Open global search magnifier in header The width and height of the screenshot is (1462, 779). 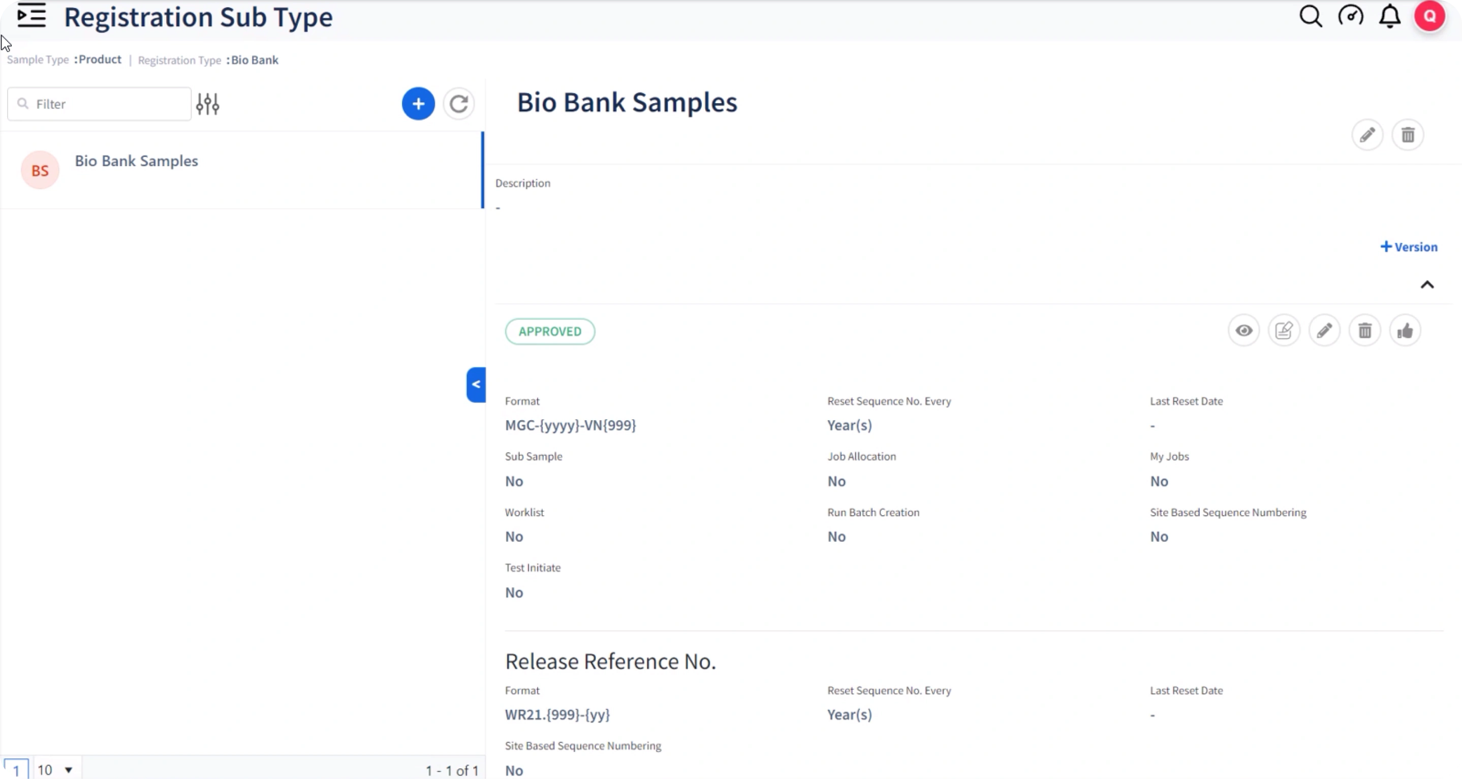(1311, 16)
